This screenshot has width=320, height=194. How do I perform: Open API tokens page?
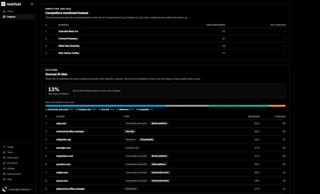pos(18,163)
